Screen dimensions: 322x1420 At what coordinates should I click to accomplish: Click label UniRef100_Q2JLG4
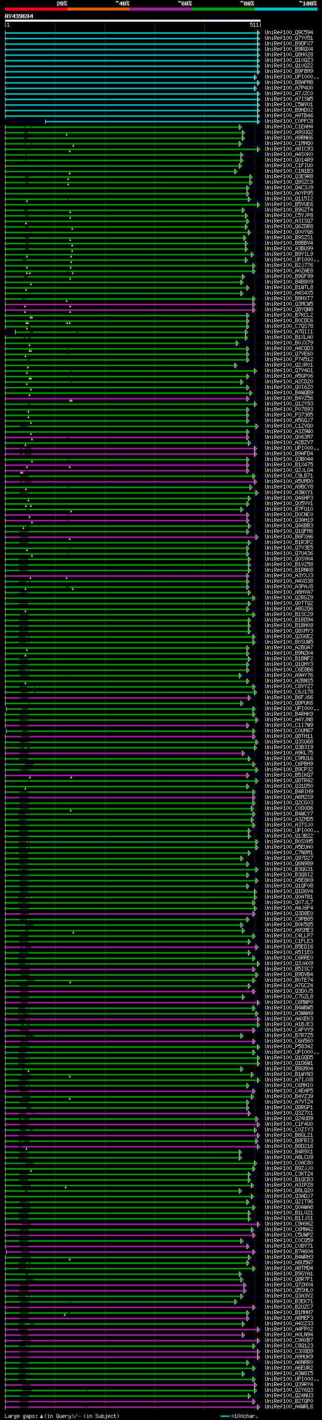pos(288,470)
